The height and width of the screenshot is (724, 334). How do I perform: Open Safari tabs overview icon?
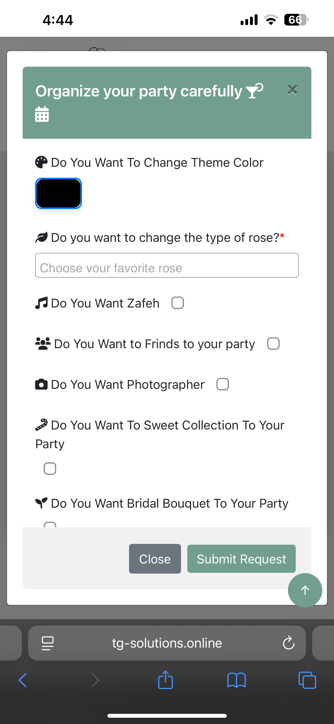pos(307,680)
